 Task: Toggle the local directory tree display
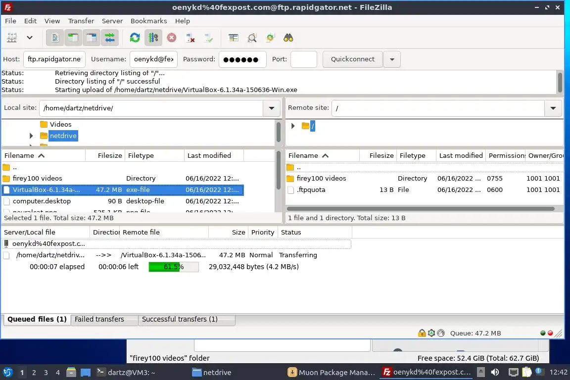click(x=73, y=38)
